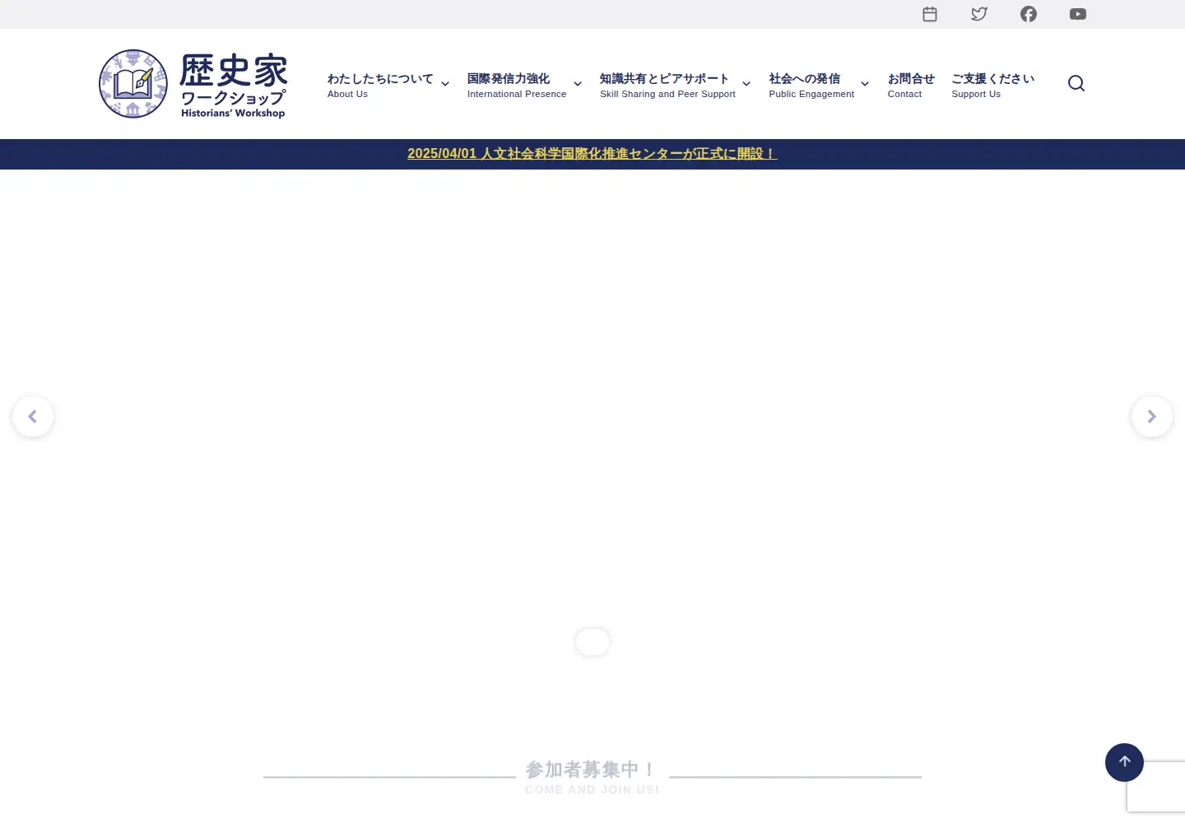
Task: Open the YouTube channel icon
Action: point(1078,14)
